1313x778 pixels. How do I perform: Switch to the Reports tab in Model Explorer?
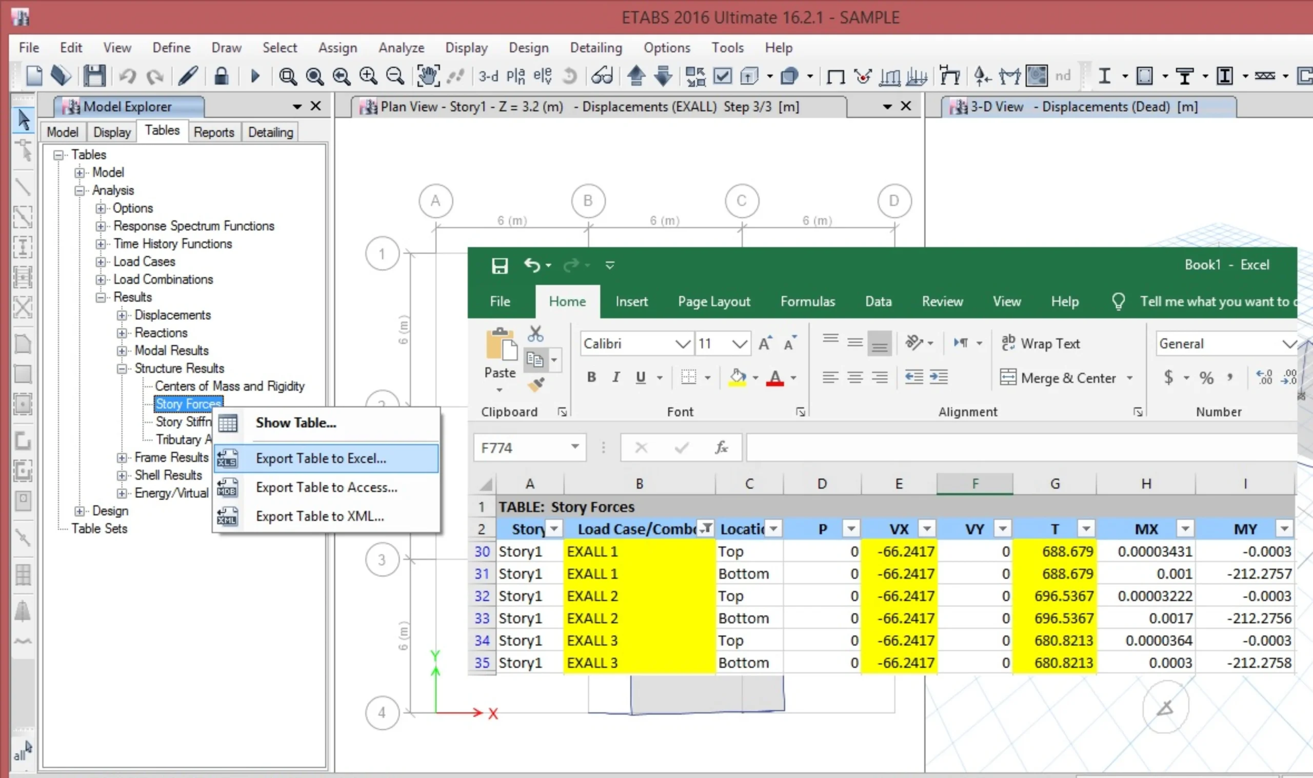point(213,132)
